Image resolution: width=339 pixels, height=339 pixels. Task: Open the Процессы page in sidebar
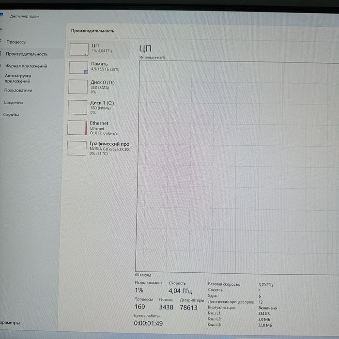pyautogui.click(x=16, y=42)
